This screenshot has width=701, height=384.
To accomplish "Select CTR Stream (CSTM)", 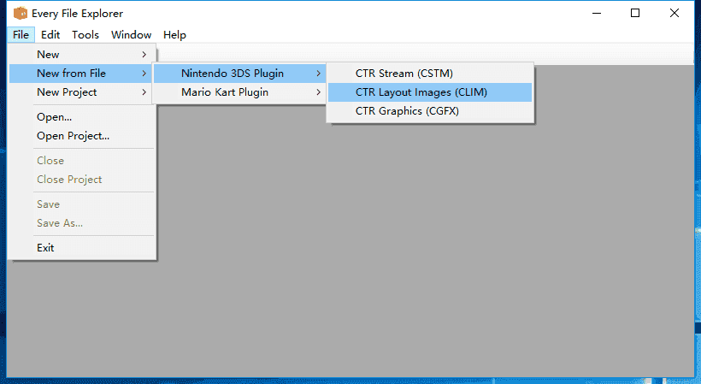I will click(x=430, y=74).
